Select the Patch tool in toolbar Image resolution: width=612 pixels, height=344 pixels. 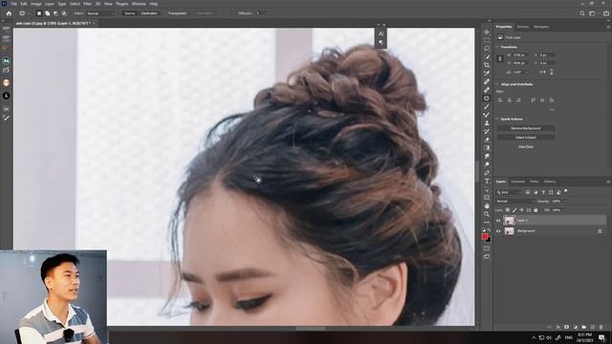487,98
